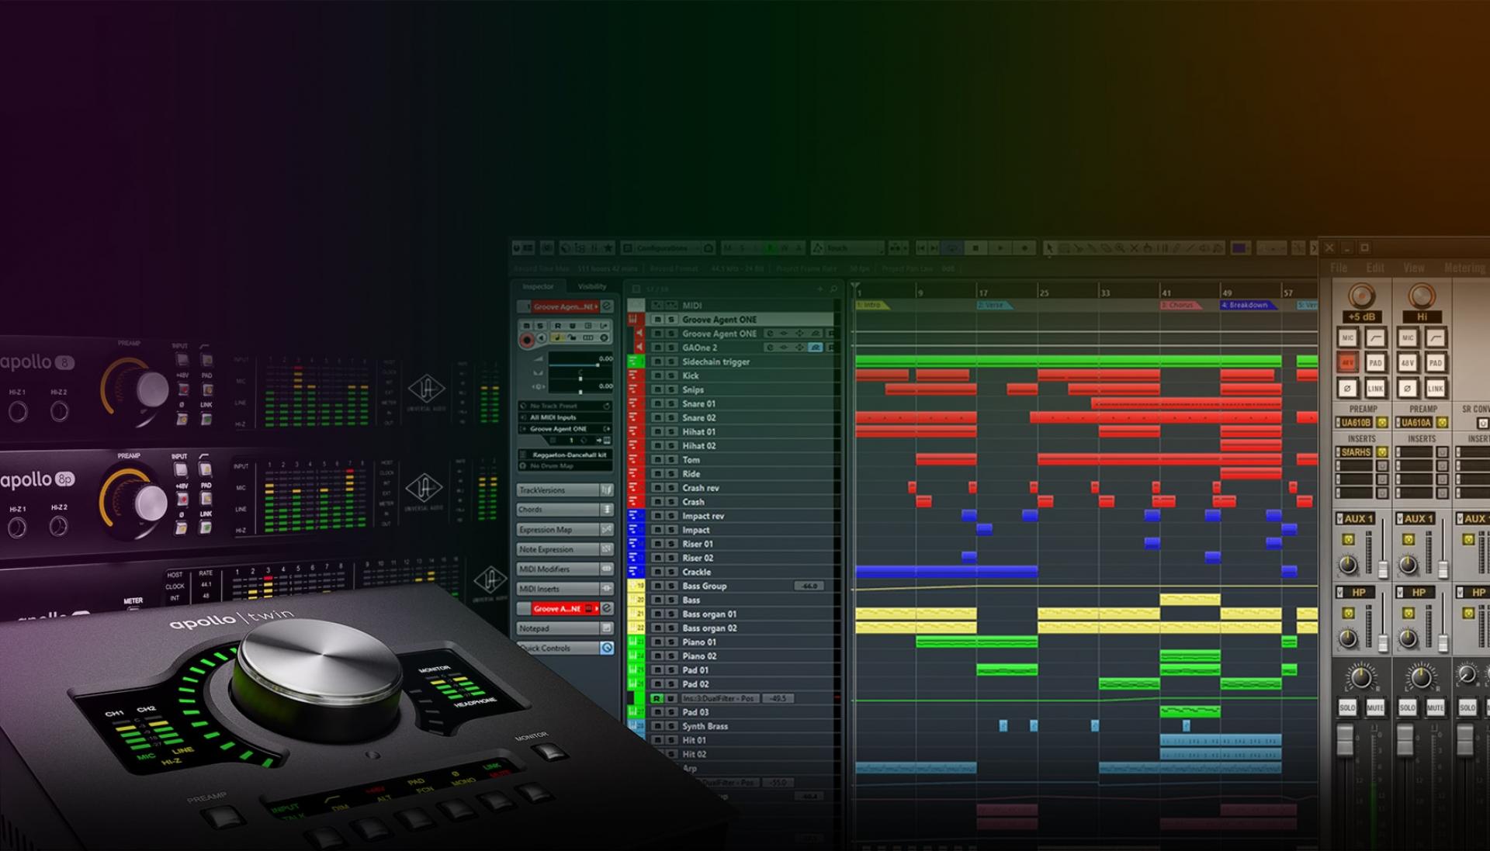Open the Edit menu in UA Console
Image resolution: width=1490 pixels, height=851 pixels.
point(1375,268)
